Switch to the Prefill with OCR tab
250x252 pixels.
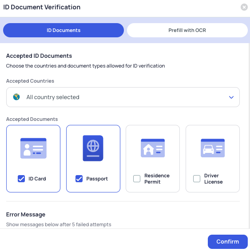(x=187, y=30)
